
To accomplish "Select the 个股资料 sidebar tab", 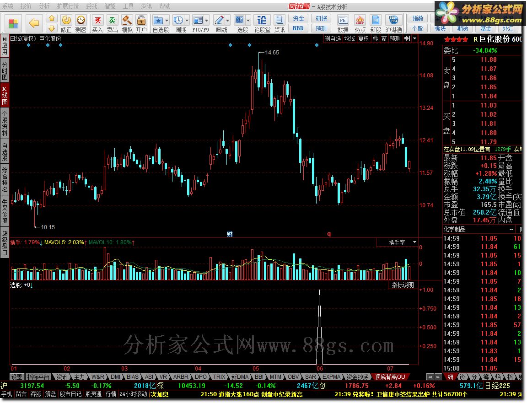I will 5,124.
